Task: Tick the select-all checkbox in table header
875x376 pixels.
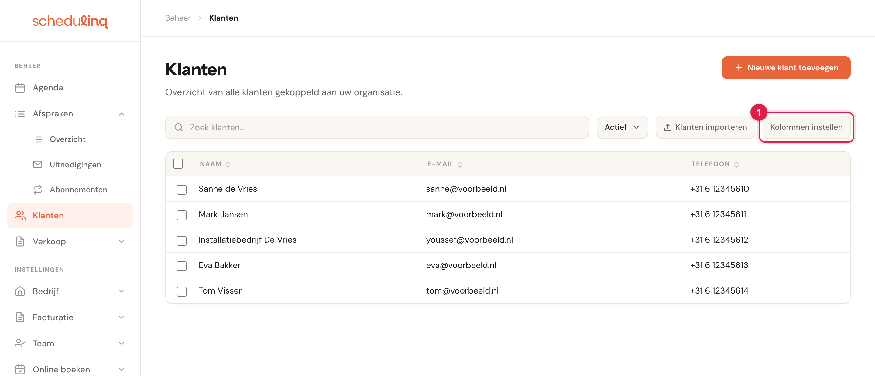Action: 178,164
